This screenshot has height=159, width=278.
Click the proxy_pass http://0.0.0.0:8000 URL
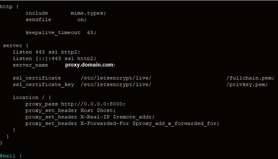coord(93,104)
